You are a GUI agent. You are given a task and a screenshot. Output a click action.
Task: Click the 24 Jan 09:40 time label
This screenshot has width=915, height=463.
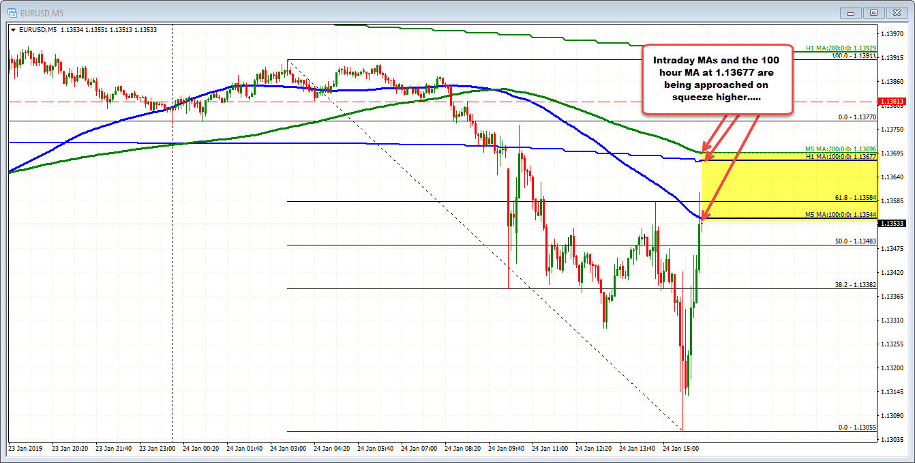click(507, 449)
